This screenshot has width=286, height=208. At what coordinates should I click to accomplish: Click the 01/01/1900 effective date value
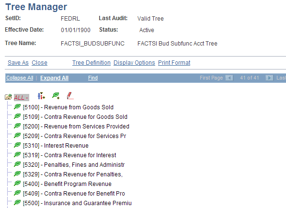76,30
